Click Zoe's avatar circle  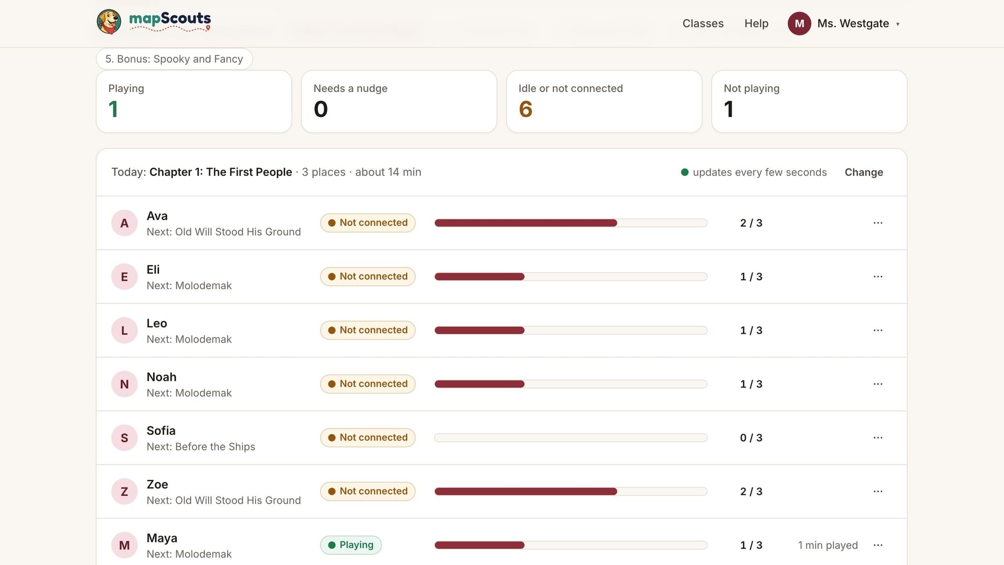[124, 491]
